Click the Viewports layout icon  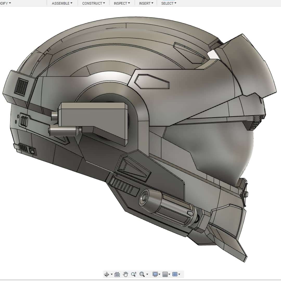[175, 274]
